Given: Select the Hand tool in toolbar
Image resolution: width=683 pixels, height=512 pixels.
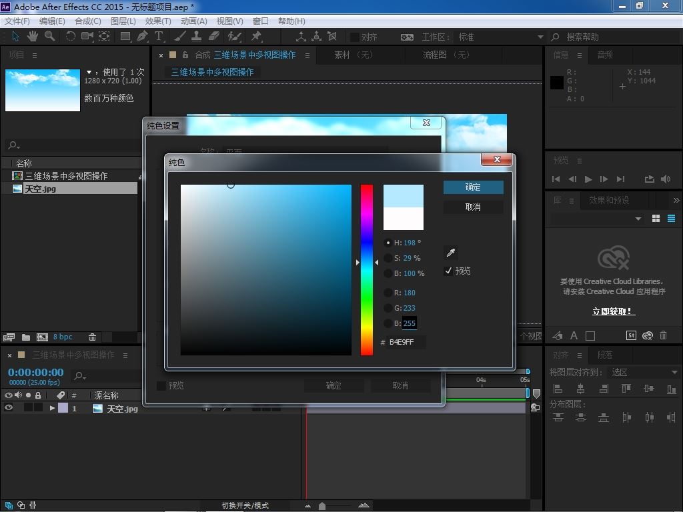Looking at the screenshot, I should coord(33,37).
